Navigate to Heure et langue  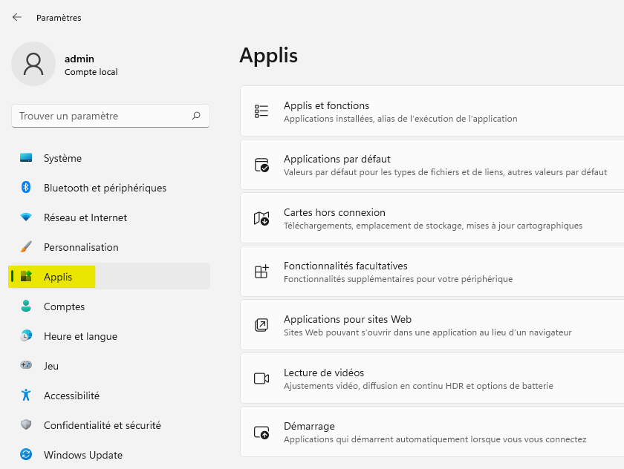80,336
